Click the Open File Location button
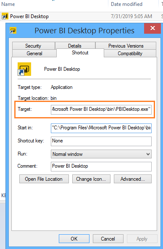Viewport: 163px width, 249px height. coord(44,179)
